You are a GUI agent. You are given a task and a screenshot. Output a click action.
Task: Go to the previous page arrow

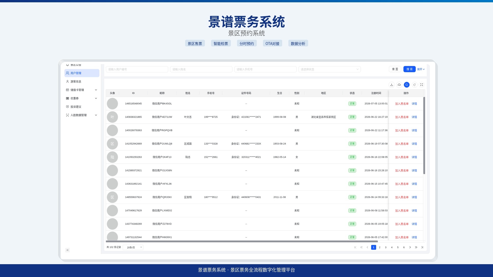tap(367, 247)
